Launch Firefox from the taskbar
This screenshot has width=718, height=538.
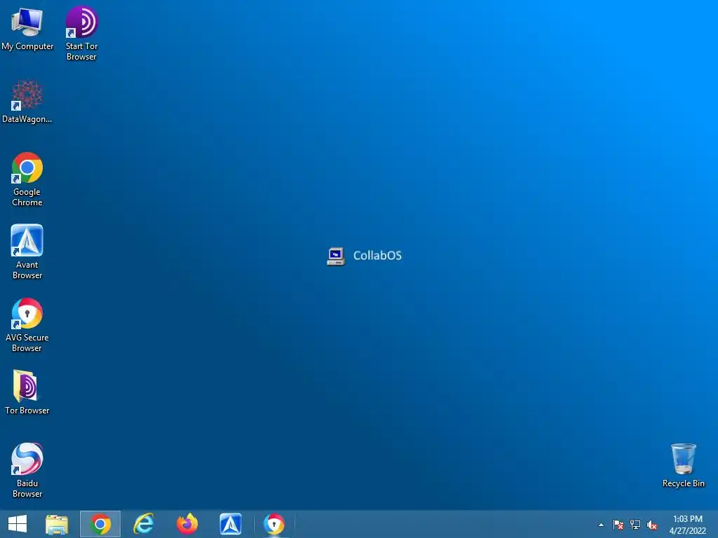187,524
